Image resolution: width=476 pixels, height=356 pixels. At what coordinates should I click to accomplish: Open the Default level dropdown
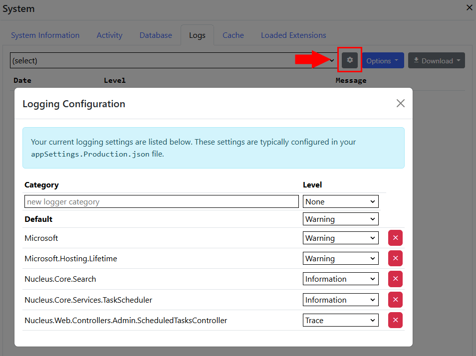[x=340, y=219]
